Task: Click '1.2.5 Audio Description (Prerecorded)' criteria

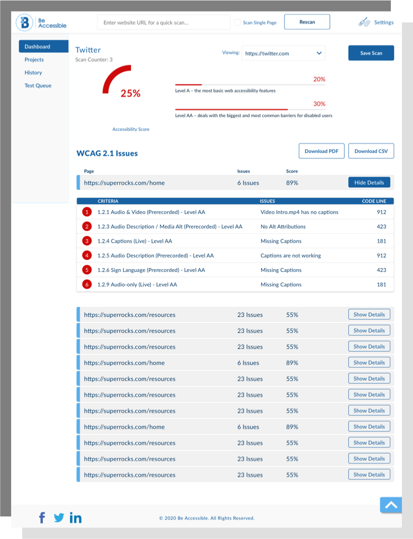Action: click(155, 255)
